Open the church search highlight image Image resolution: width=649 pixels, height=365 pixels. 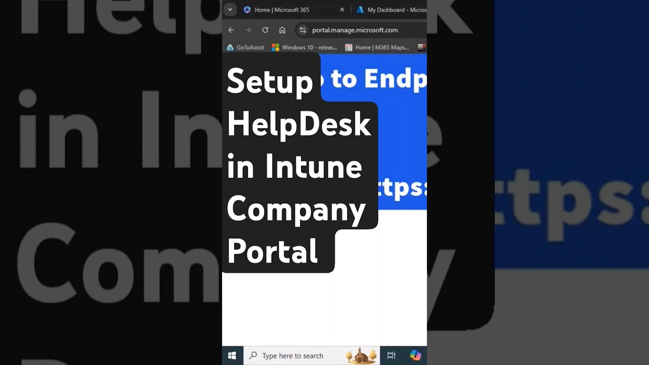coord(362,356)
